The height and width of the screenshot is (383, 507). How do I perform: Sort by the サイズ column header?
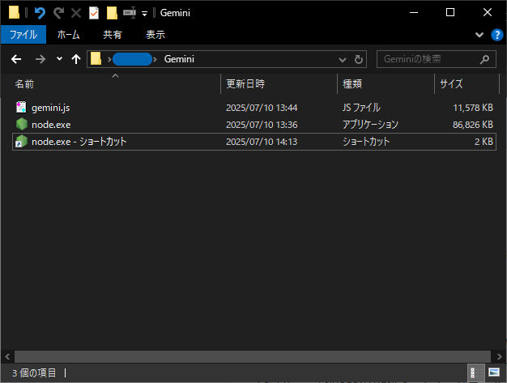[x=467, y=84]
